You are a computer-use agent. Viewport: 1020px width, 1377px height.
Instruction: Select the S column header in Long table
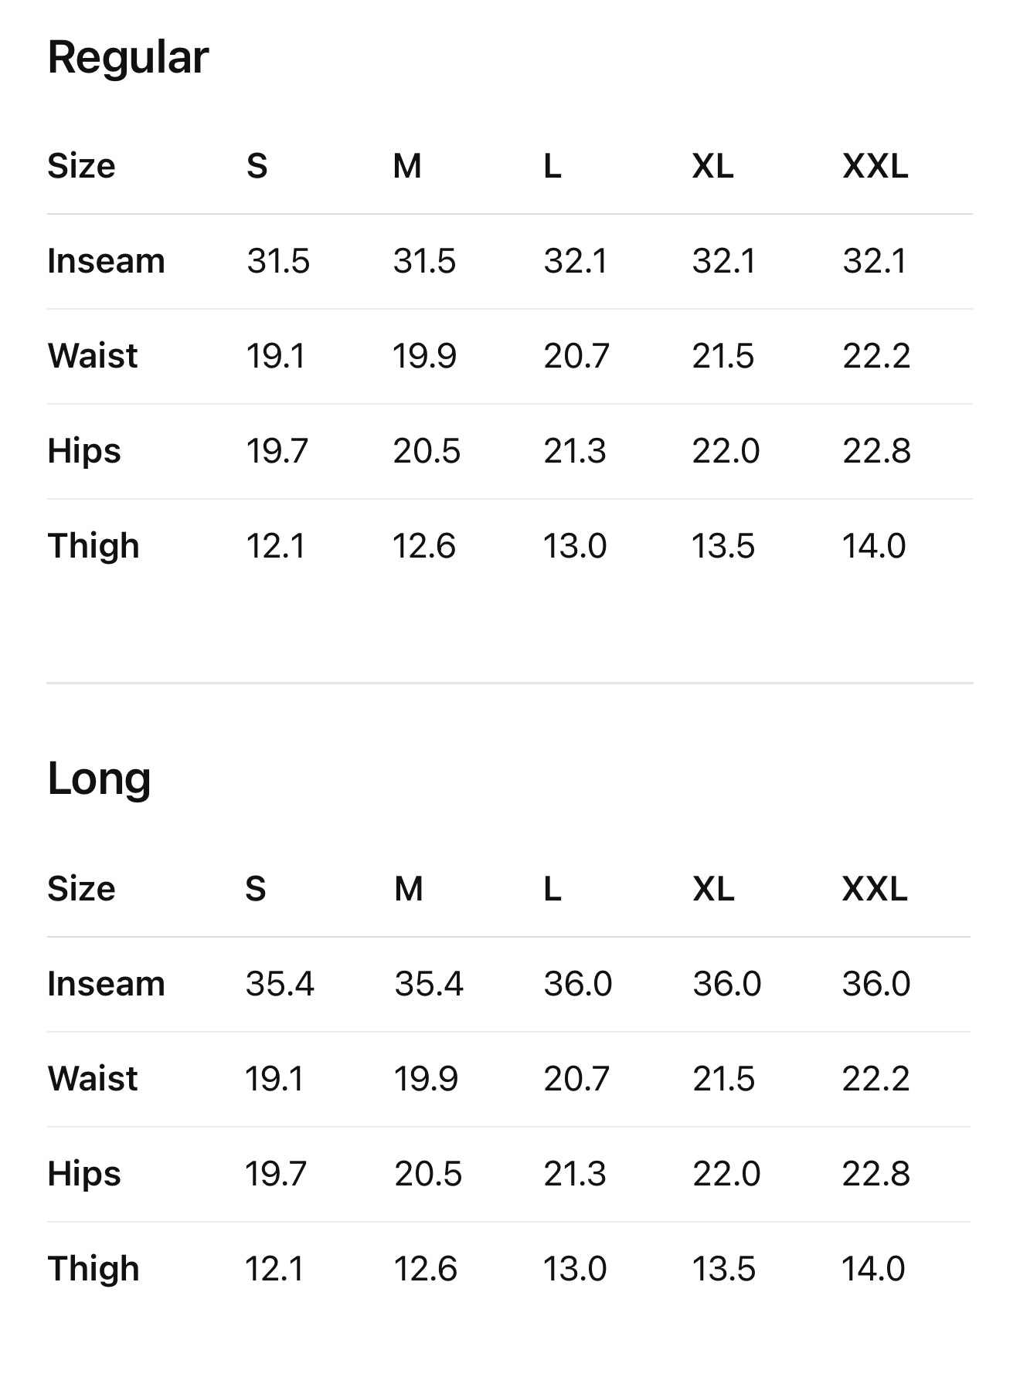(256, 889)
